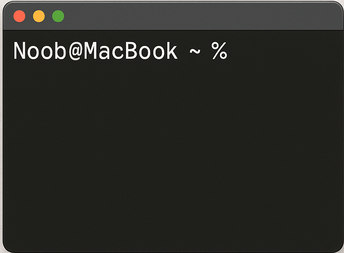Click the middle traffic light control

click(x=39, y=16)
